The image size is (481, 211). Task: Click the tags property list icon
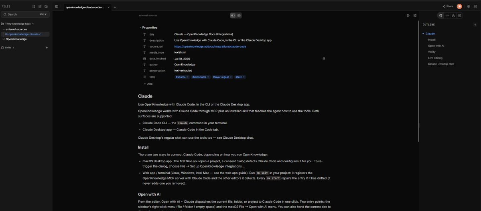pyautogui.click(x=144, y=77)
